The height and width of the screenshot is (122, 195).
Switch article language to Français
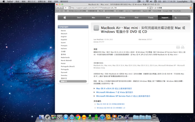(x=64, y=45)
